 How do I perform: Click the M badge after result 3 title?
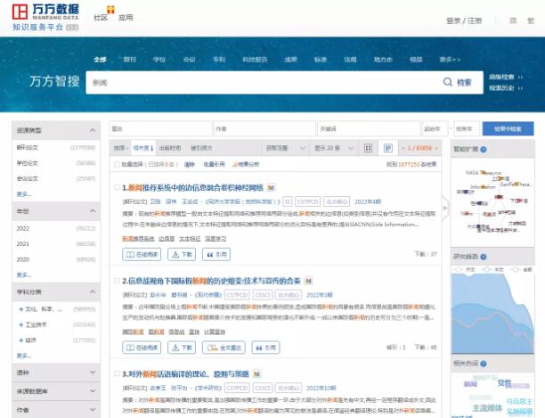coord(256,374)
